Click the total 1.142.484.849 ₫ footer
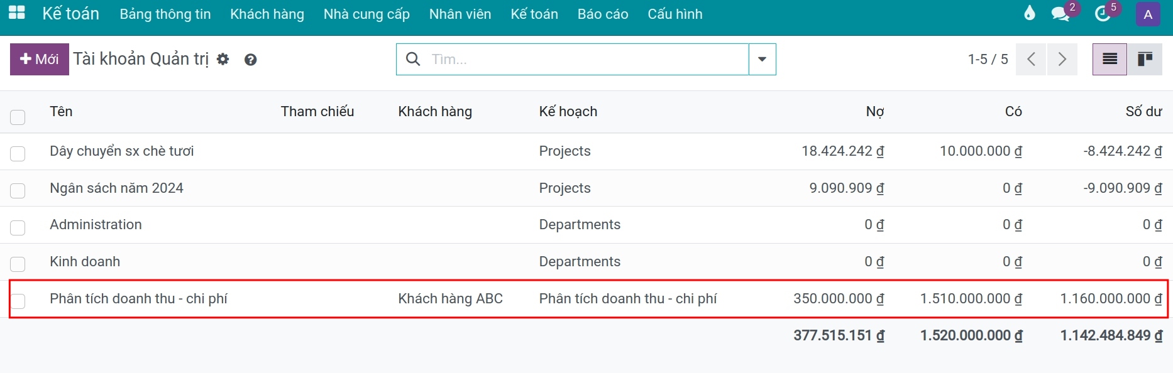The height and width of the screenshot is (373, 1173). 1111,336
